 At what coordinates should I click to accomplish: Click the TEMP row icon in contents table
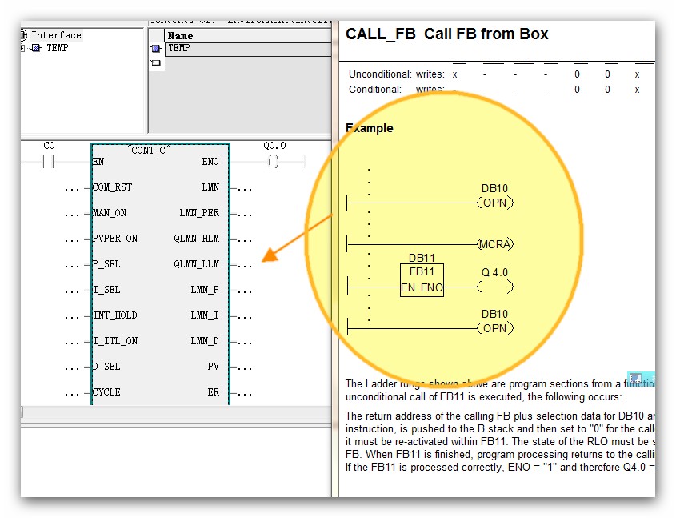[155, 49]
